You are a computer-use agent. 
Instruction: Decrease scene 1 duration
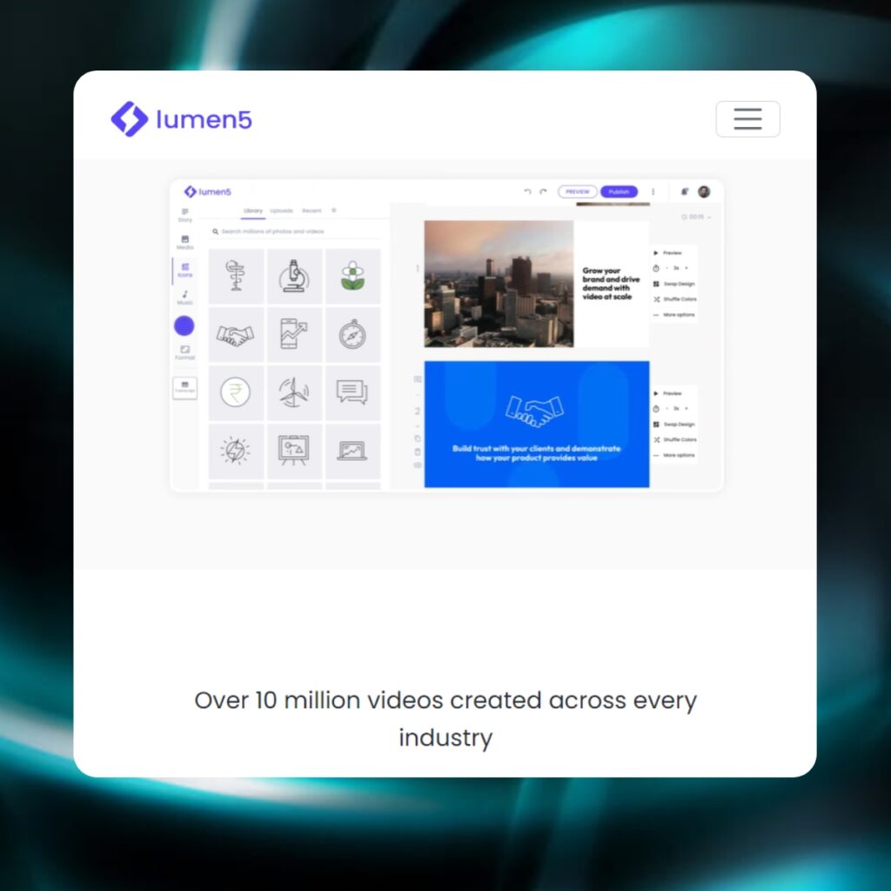click(x=667, y=268)
